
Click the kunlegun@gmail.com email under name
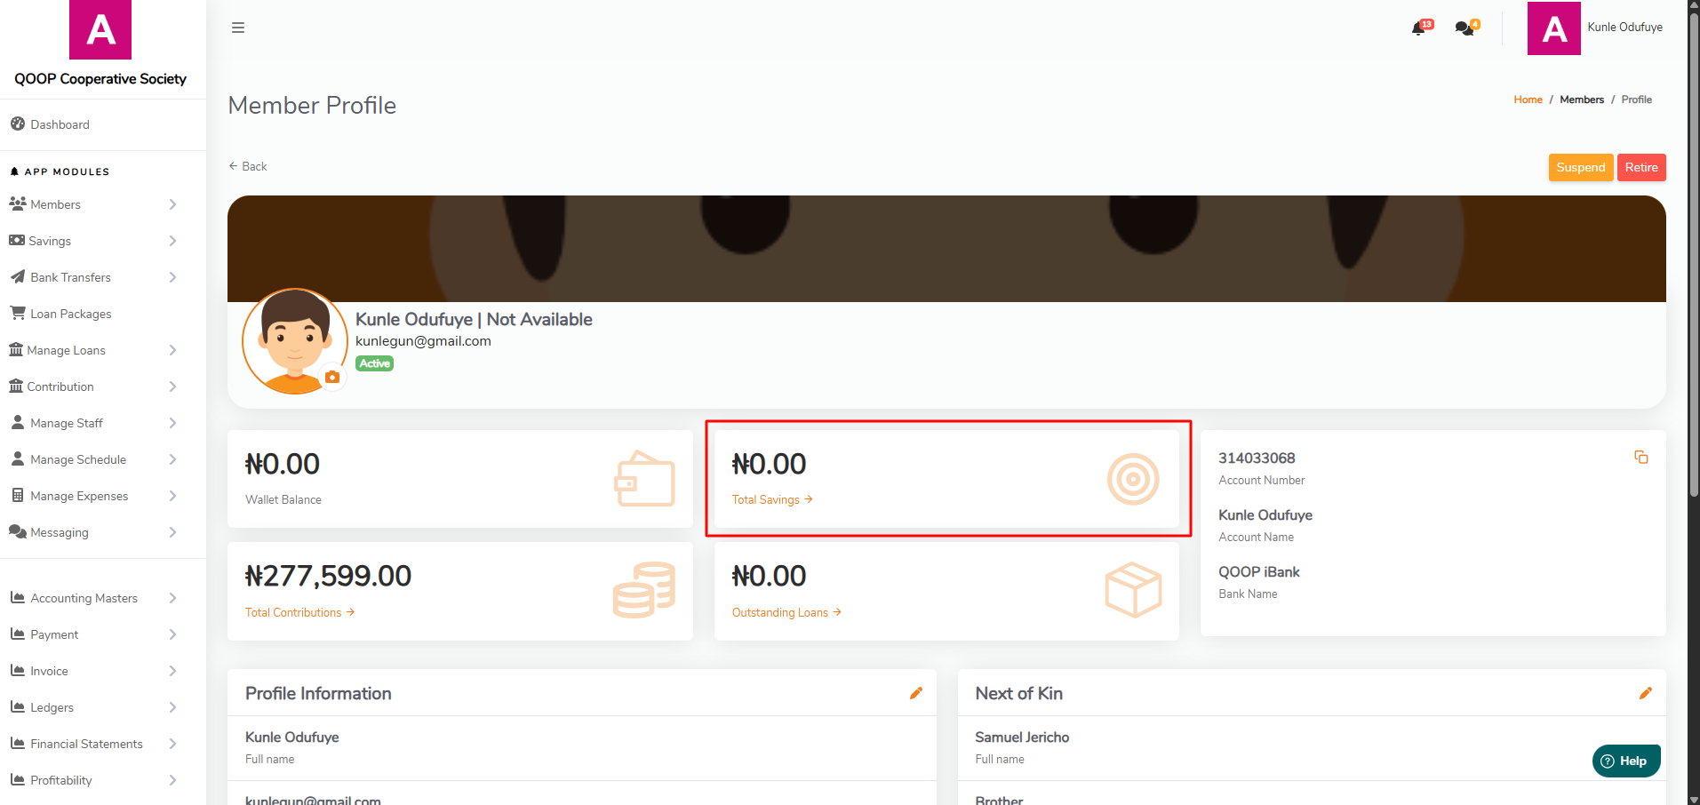[423, 341]
